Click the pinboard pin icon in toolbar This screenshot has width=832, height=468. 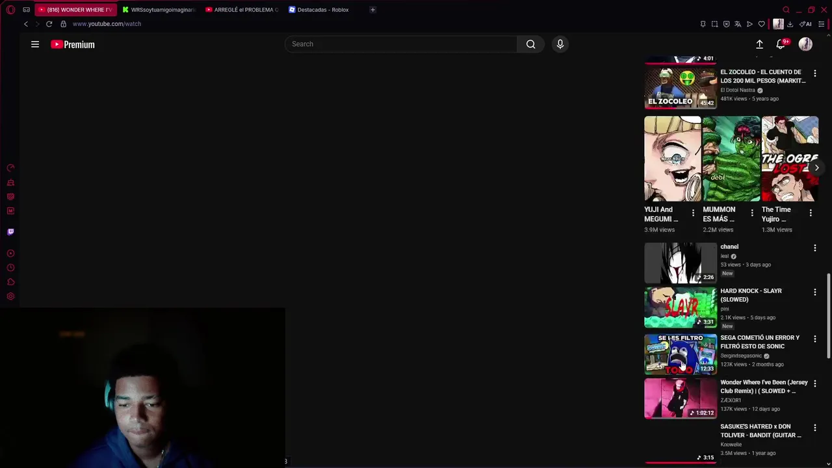coord(703,24)
